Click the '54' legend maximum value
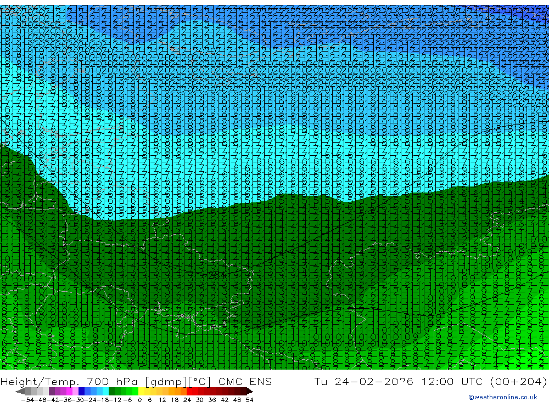Viewport: 549px width, 402px height. point(249,400)
